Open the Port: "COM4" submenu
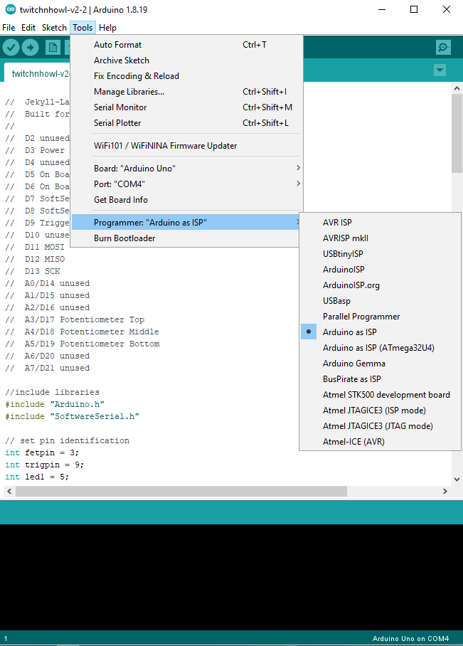 (x=186, y=184)
